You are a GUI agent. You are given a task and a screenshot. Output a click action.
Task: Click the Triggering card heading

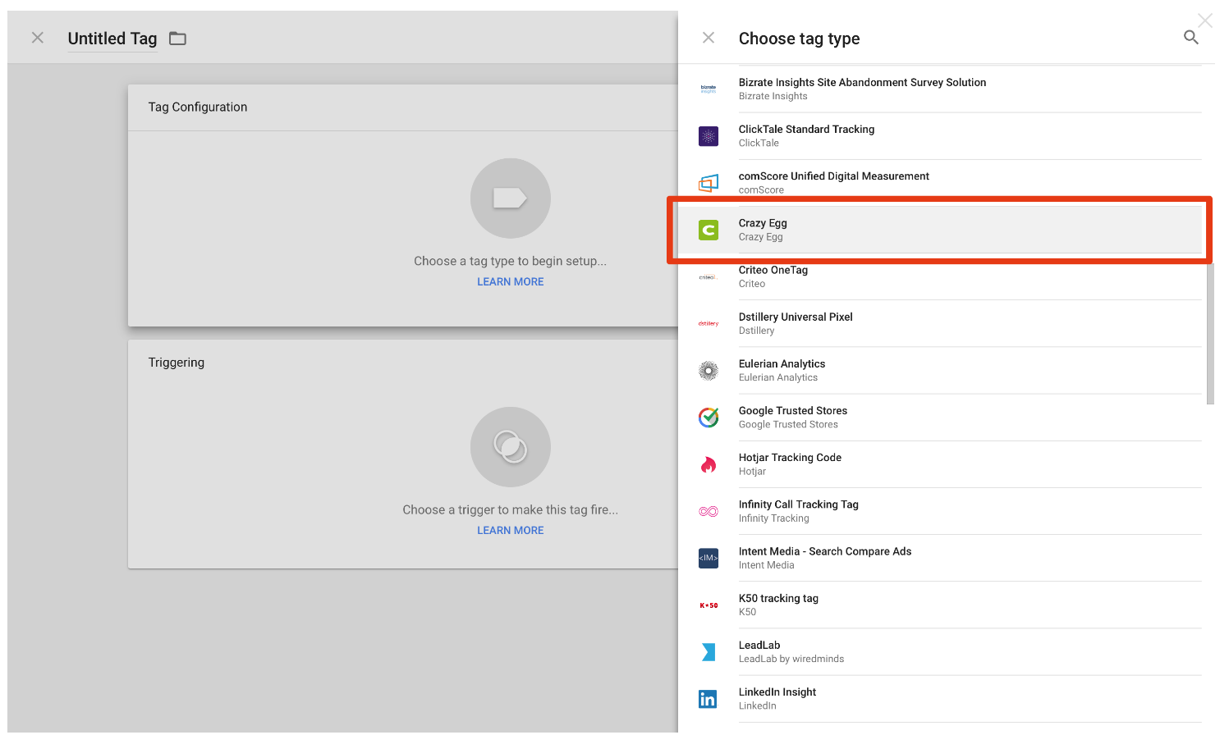tap(177, 363)
